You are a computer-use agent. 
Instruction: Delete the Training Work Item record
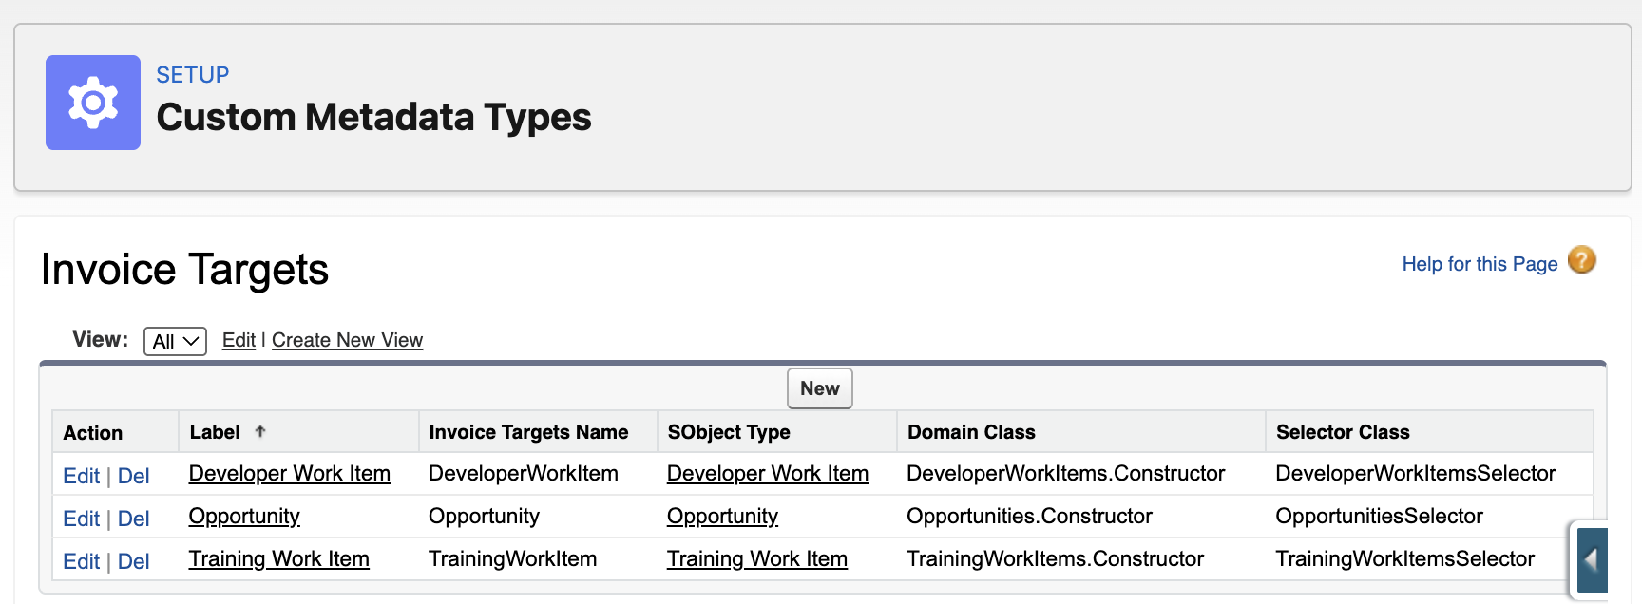134,561
